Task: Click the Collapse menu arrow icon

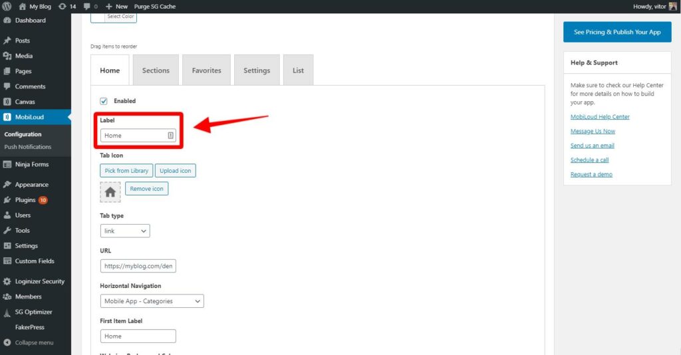Action: (x=7, y=342)
